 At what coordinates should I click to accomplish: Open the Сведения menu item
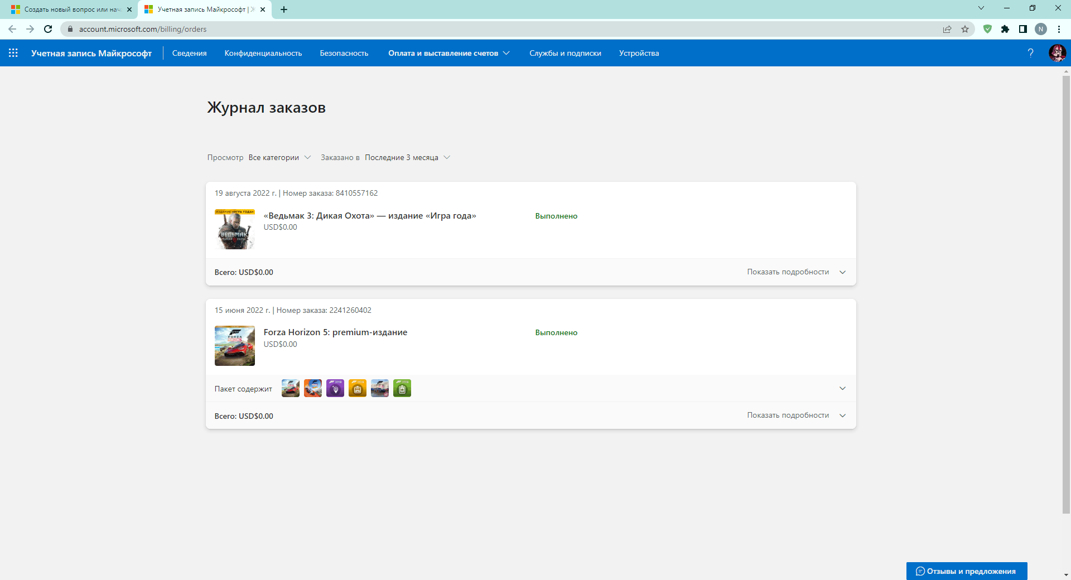(x=190, y=53)
